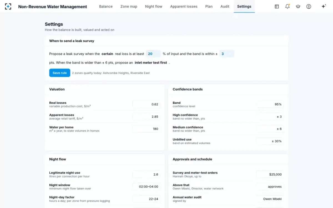Click the Confidence bands section heading

pyautogui.click(x=188, y=89)
